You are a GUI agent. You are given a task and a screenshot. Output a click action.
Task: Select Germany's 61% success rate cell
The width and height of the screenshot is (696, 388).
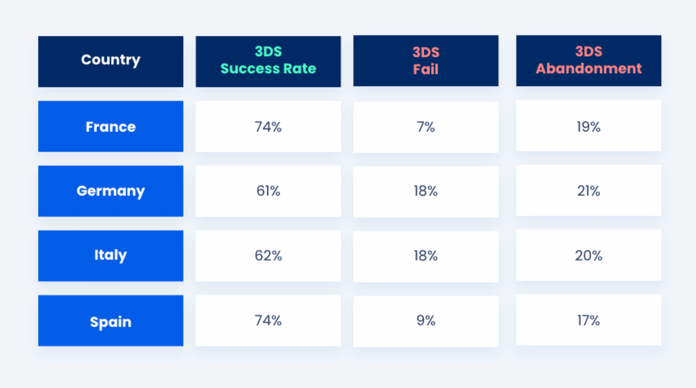[x=268, y=191]
